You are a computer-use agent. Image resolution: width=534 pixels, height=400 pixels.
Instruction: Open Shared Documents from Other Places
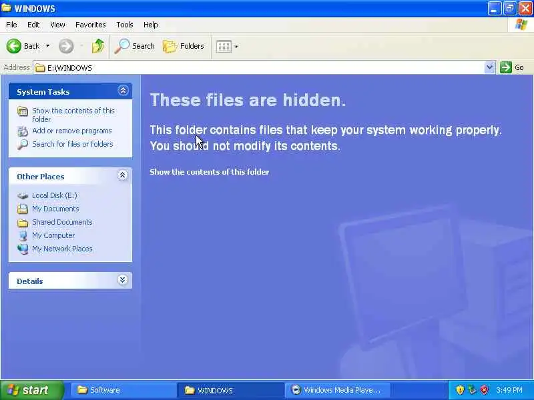point(62,222)
